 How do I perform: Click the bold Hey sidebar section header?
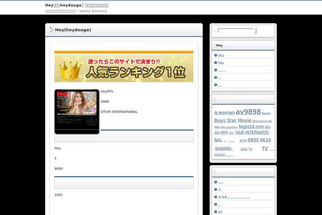219,45
